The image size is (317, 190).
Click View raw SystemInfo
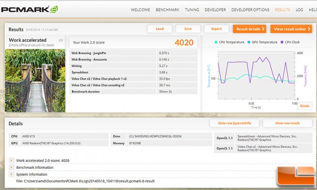pyautogui.click(x=234, y=123)
